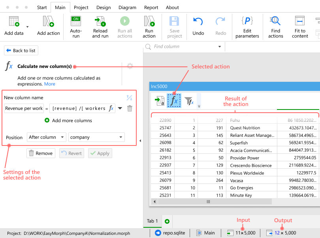This screenshot has width=320, height=238.
Task: Delete the column with trash icon
Action: [130, 108]
